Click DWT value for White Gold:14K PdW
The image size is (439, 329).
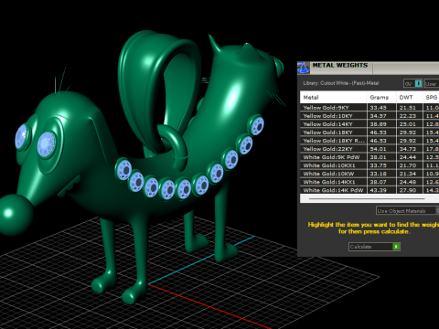[408, 190]
